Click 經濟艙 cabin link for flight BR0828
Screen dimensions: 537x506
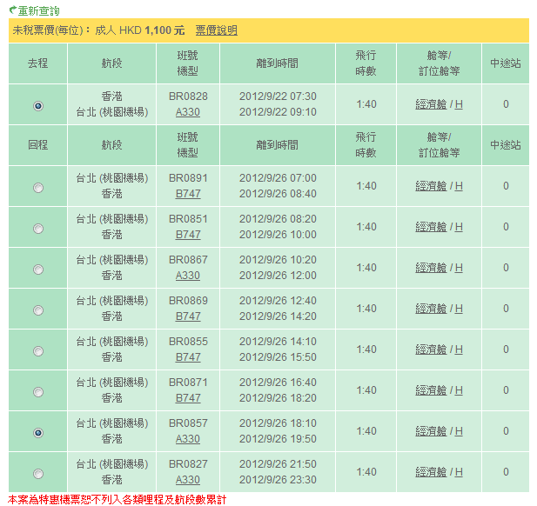431,104
